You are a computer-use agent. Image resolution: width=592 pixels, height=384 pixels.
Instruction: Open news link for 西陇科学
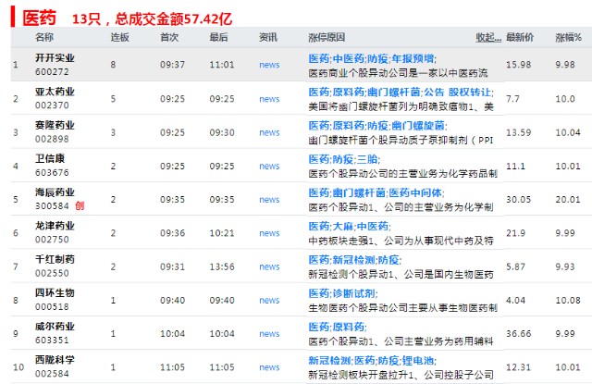pyautogui.click(x=269, y=367)
